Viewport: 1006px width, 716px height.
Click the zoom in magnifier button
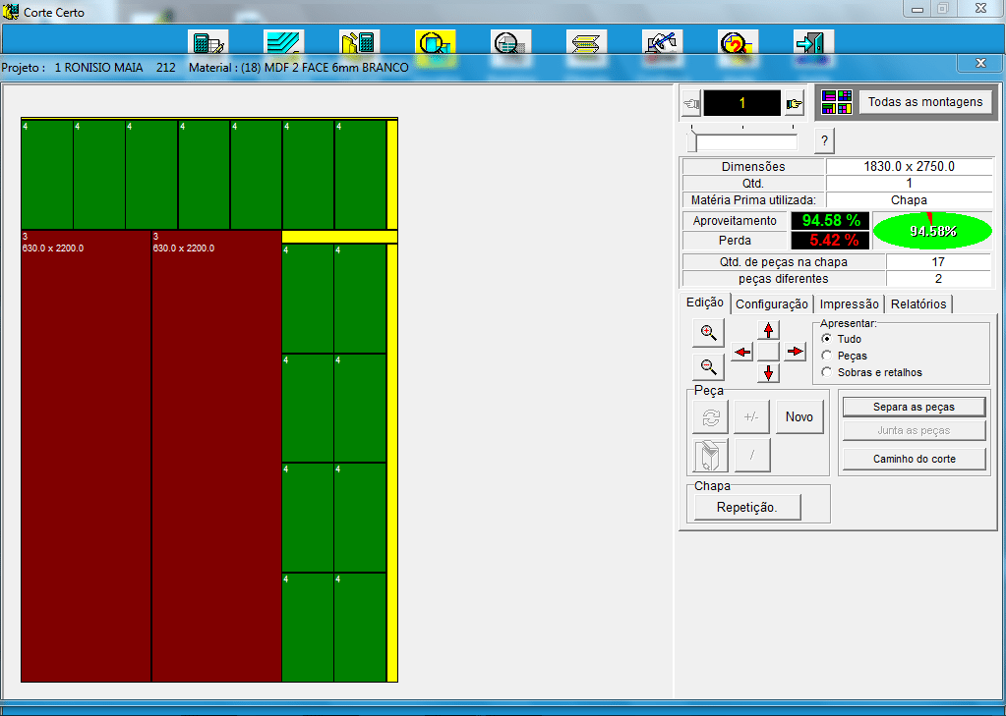[708, 333]
